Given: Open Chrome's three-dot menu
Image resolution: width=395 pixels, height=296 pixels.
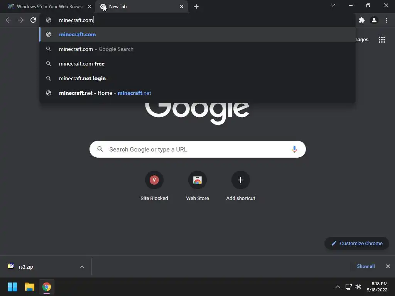Looking at the screenshot, I should tap(387, 20).
